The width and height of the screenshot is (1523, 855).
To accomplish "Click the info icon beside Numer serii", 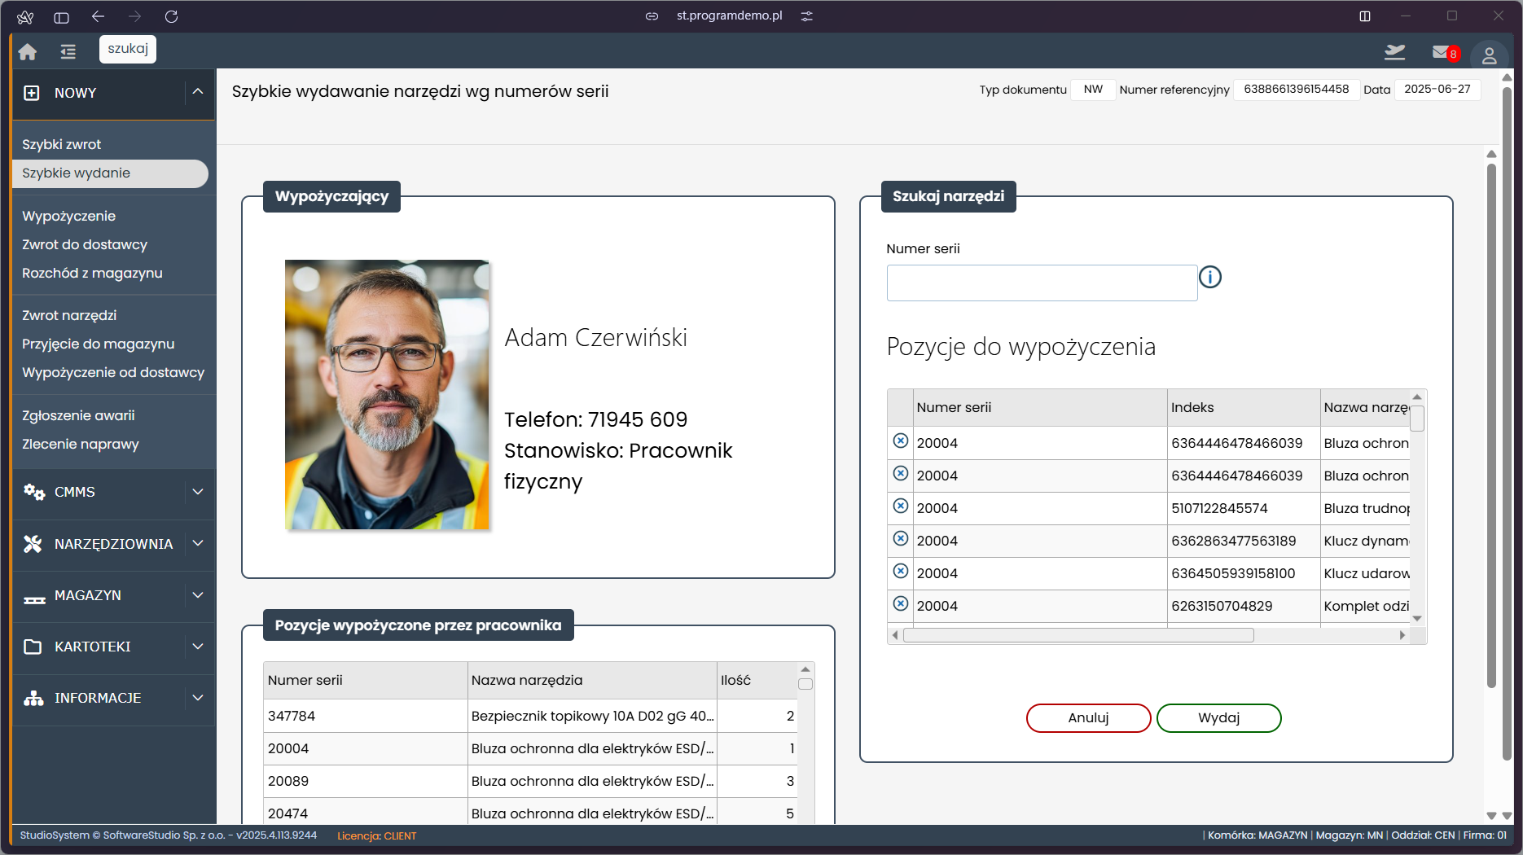I will click(x=1210, y=278).
